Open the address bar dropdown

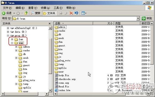coord(138,18)
